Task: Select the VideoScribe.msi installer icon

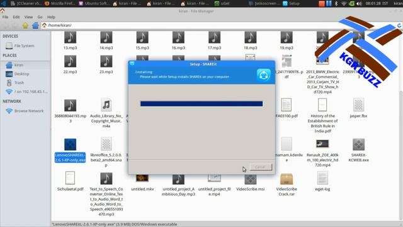Action: (x=251, y=179)
